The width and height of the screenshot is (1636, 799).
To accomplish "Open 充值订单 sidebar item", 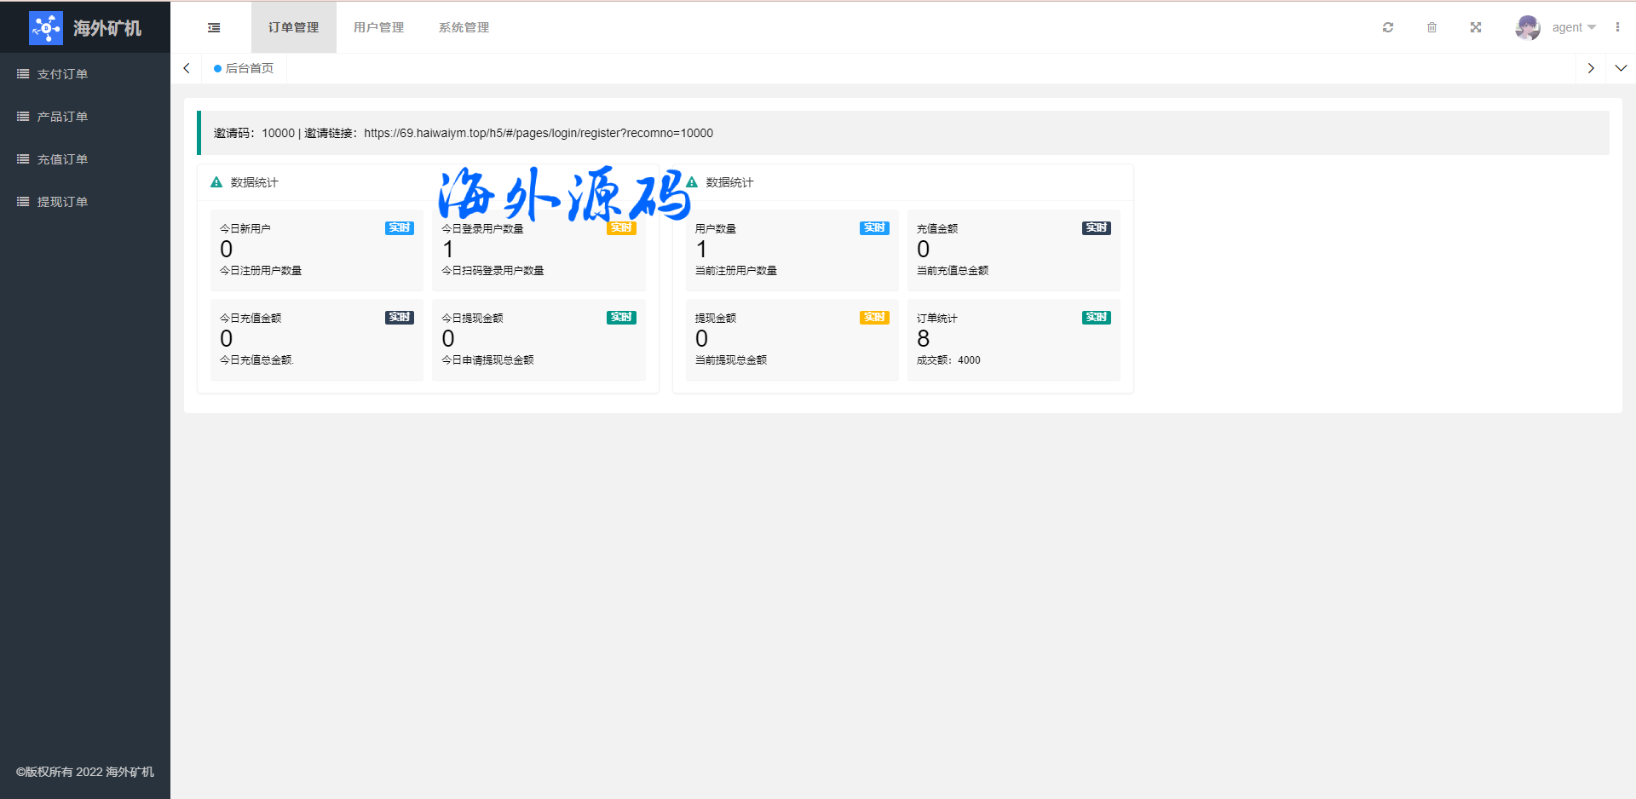I will point(62,159).
